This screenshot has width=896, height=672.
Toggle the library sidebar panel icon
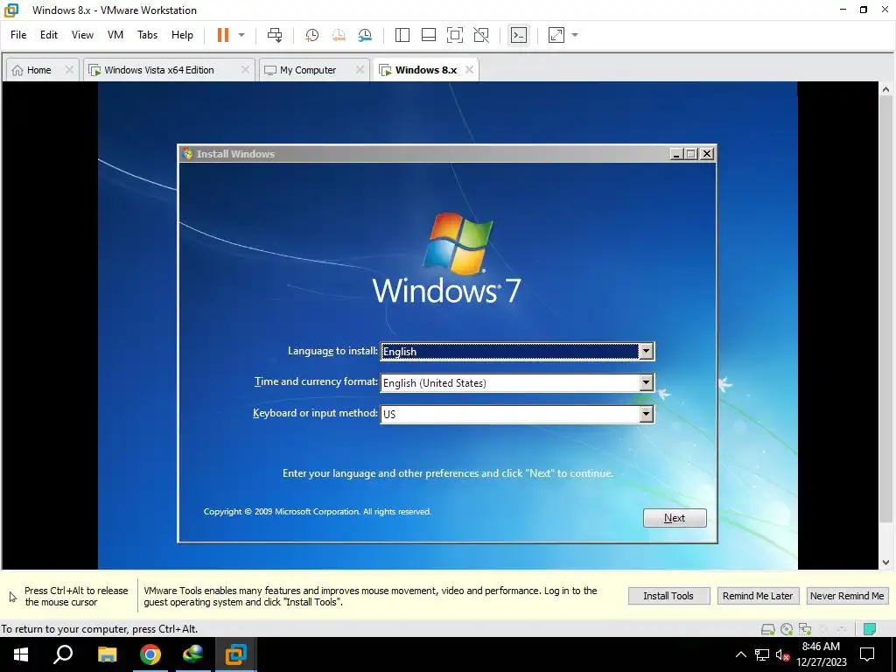coord(402,35)
